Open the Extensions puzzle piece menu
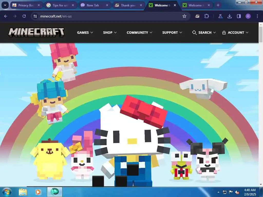 pos(207,16)
